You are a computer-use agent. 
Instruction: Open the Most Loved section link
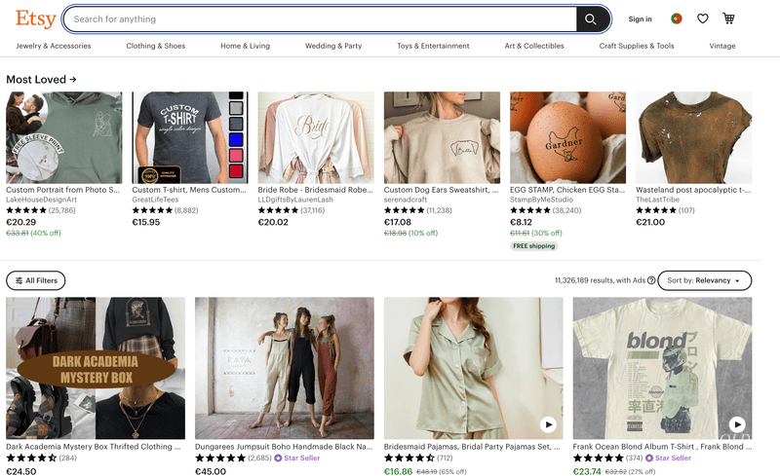(41, 80)
